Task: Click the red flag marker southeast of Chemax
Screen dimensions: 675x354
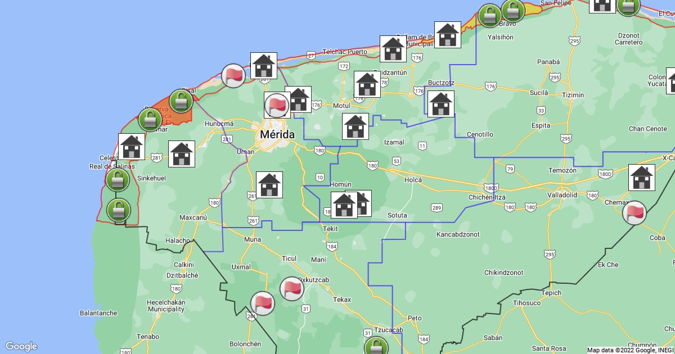Action: (634, 213)
